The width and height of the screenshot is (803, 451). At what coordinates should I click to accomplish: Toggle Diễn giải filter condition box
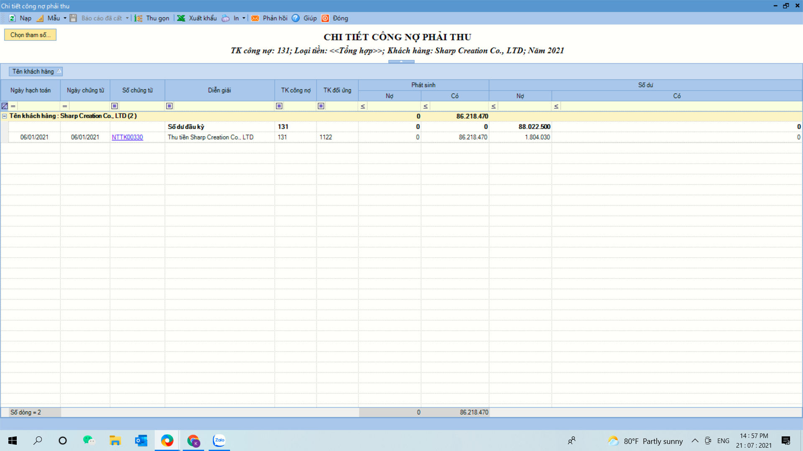click(x=169, y=106)
